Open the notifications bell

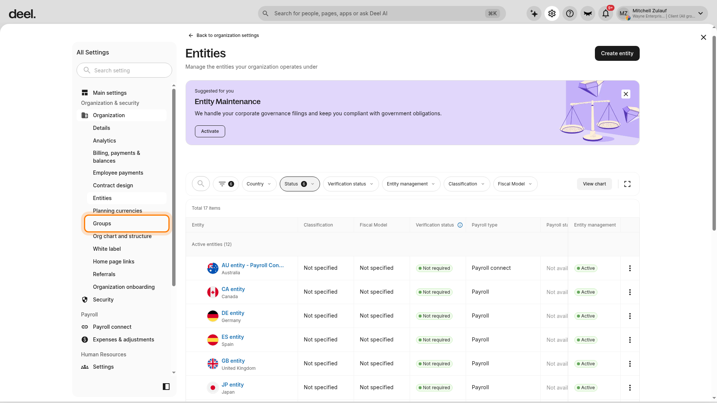click(606, 14)
